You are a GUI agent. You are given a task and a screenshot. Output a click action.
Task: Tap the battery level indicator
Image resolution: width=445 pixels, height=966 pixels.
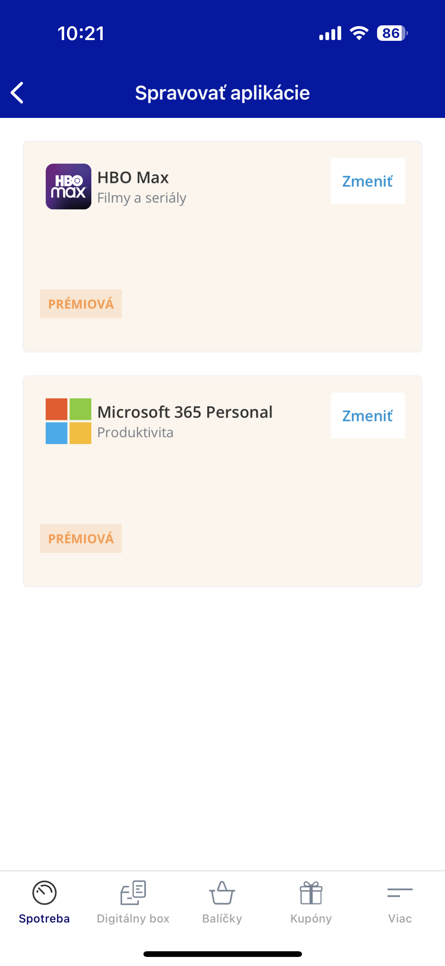point(392,33)
